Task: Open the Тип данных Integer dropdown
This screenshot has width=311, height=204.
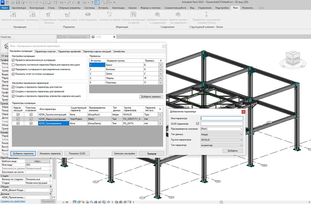Action: (x=222, y=134)
